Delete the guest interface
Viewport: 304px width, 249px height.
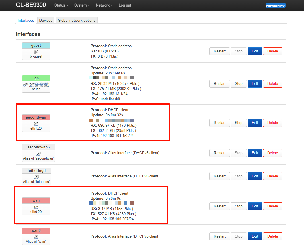click(x=272, y=51)
